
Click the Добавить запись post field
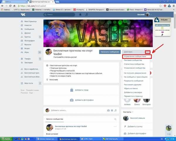click(77, 110)
